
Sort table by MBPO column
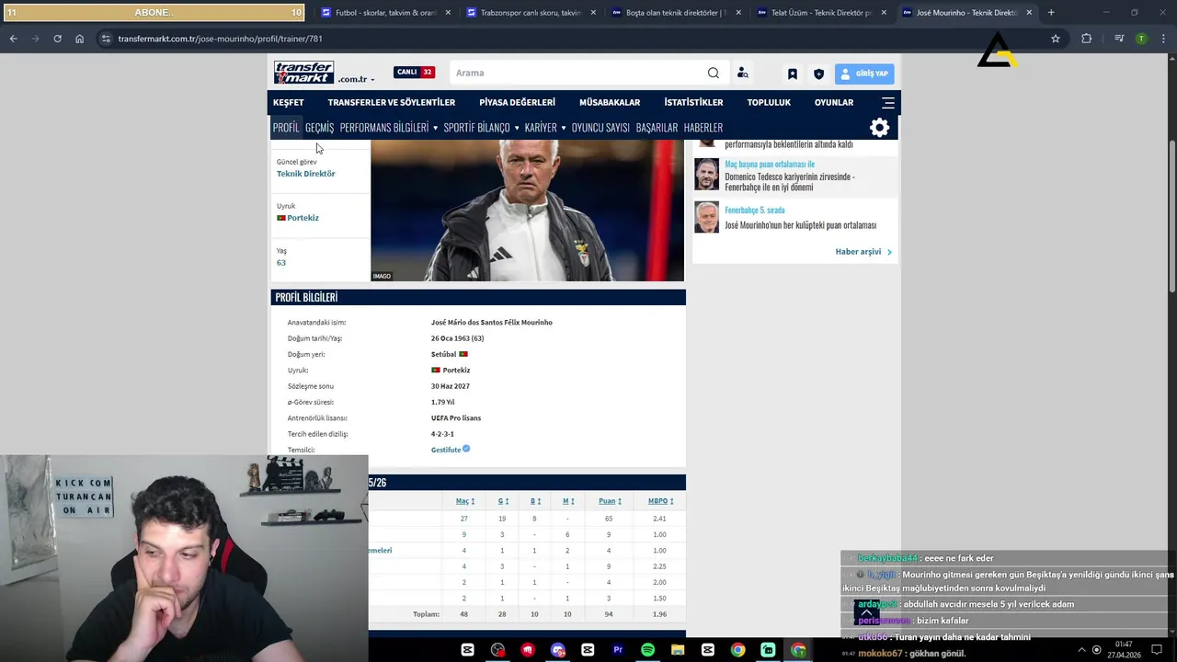[660, 501]
